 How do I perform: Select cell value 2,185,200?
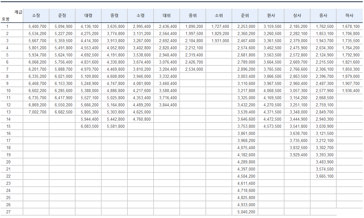298,27
